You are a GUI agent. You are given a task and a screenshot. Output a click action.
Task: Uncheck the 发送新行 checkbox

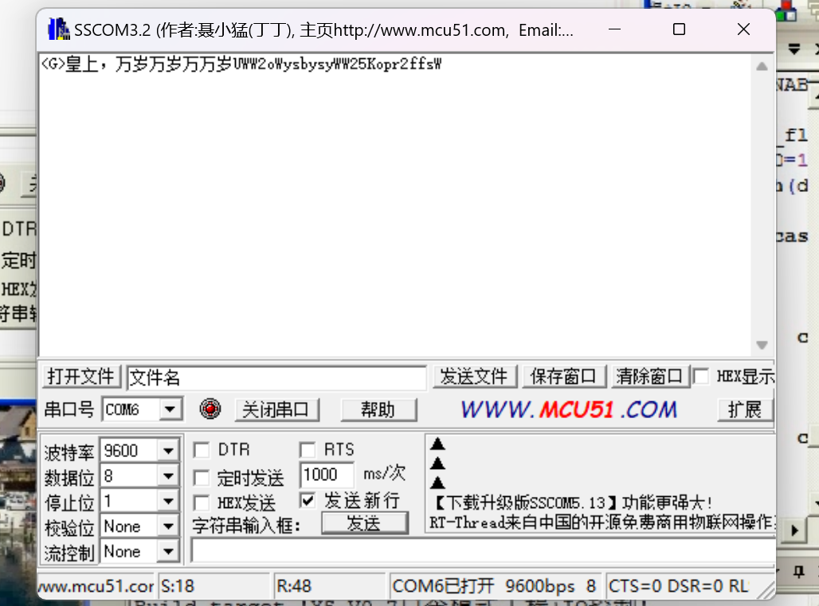tap(308, 501)
